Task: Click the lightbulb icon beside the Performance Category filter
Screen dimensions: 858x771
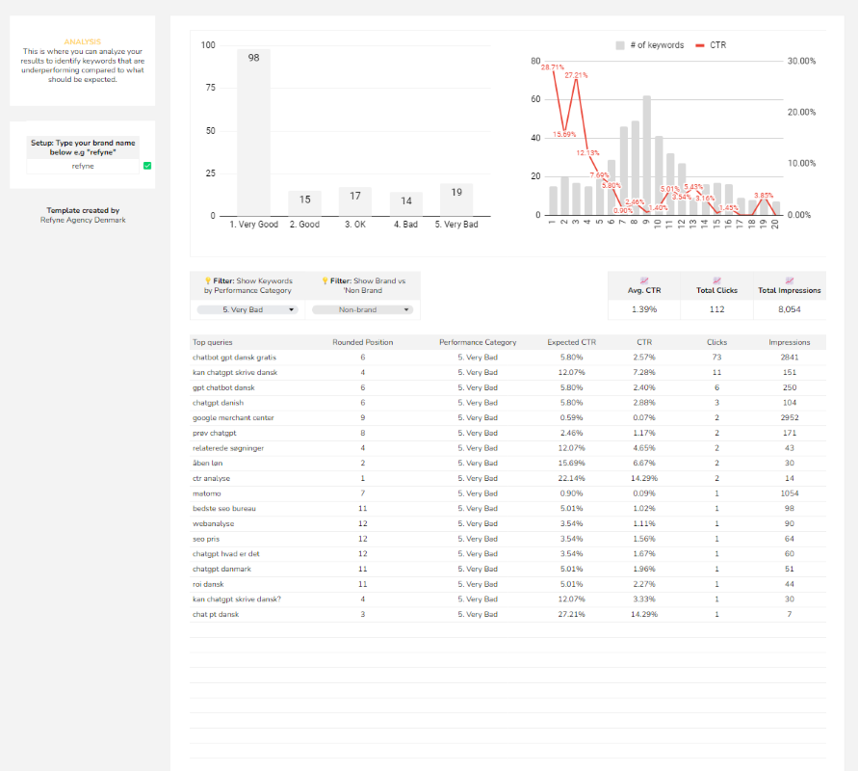Action: [x=208, y=280]
